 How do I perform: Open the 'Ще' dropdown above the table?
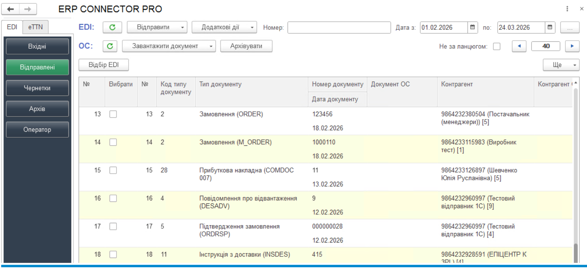click(x=561, y=65)
